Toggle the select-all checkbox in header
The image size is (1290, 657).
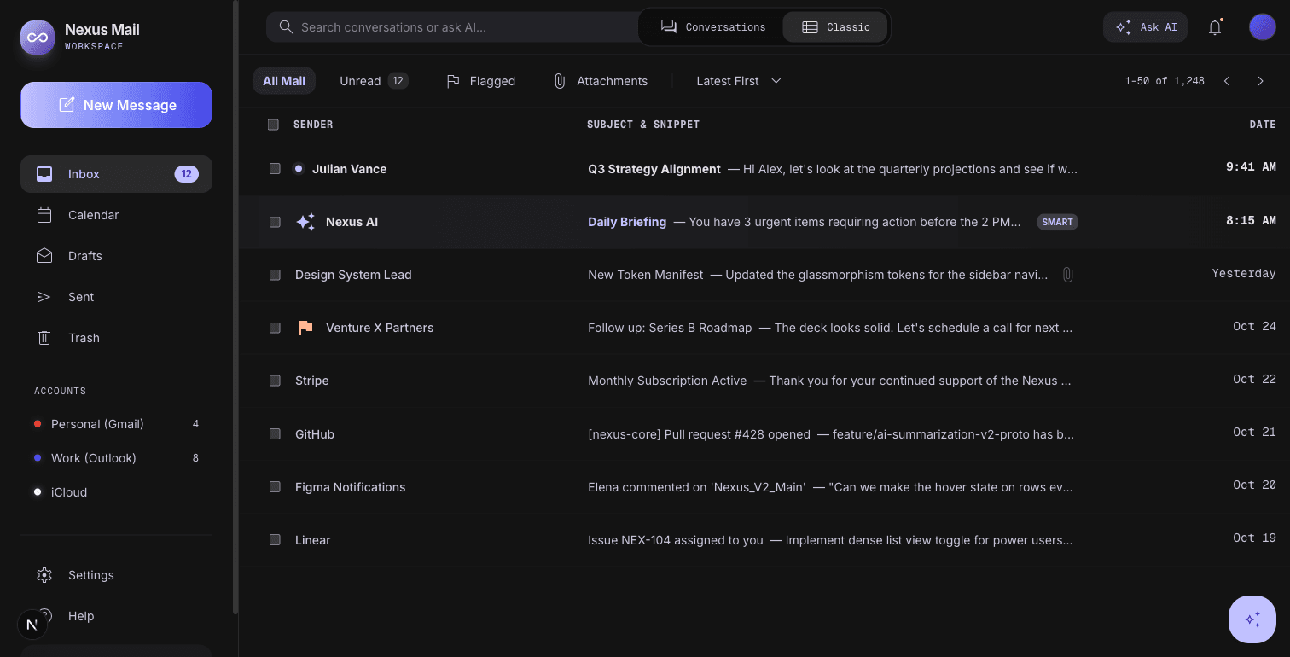click(273, 125)
